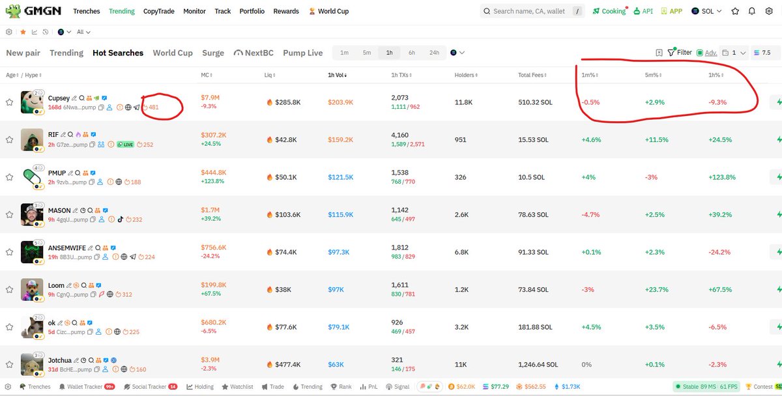Sort by Holders column header
The image size is (782, 396).
coord(466,75)
